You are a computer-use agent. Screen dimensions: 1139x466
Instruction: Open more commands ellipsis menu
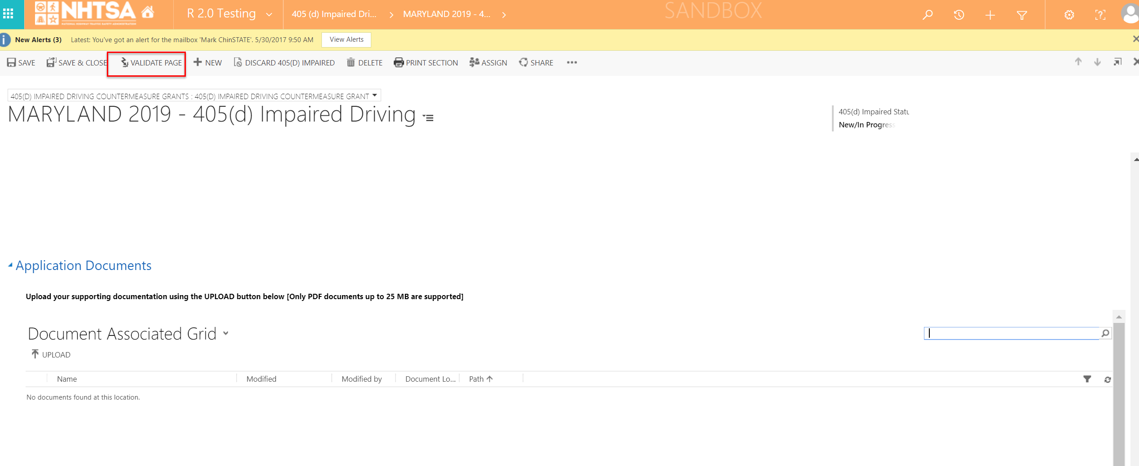[572, 63]
